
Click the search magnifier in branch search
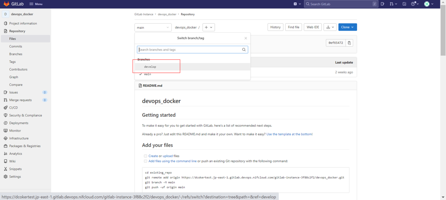pyautogui.click(x=244, y=49)
